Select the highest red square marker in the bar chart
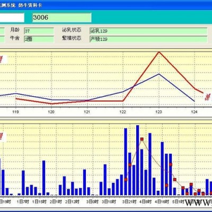 (x=142, y=139)
